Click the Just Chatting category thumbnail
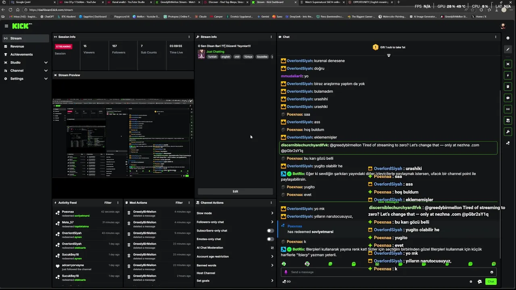Viewport: 516px width, 290px height. (x=201, y=54)
